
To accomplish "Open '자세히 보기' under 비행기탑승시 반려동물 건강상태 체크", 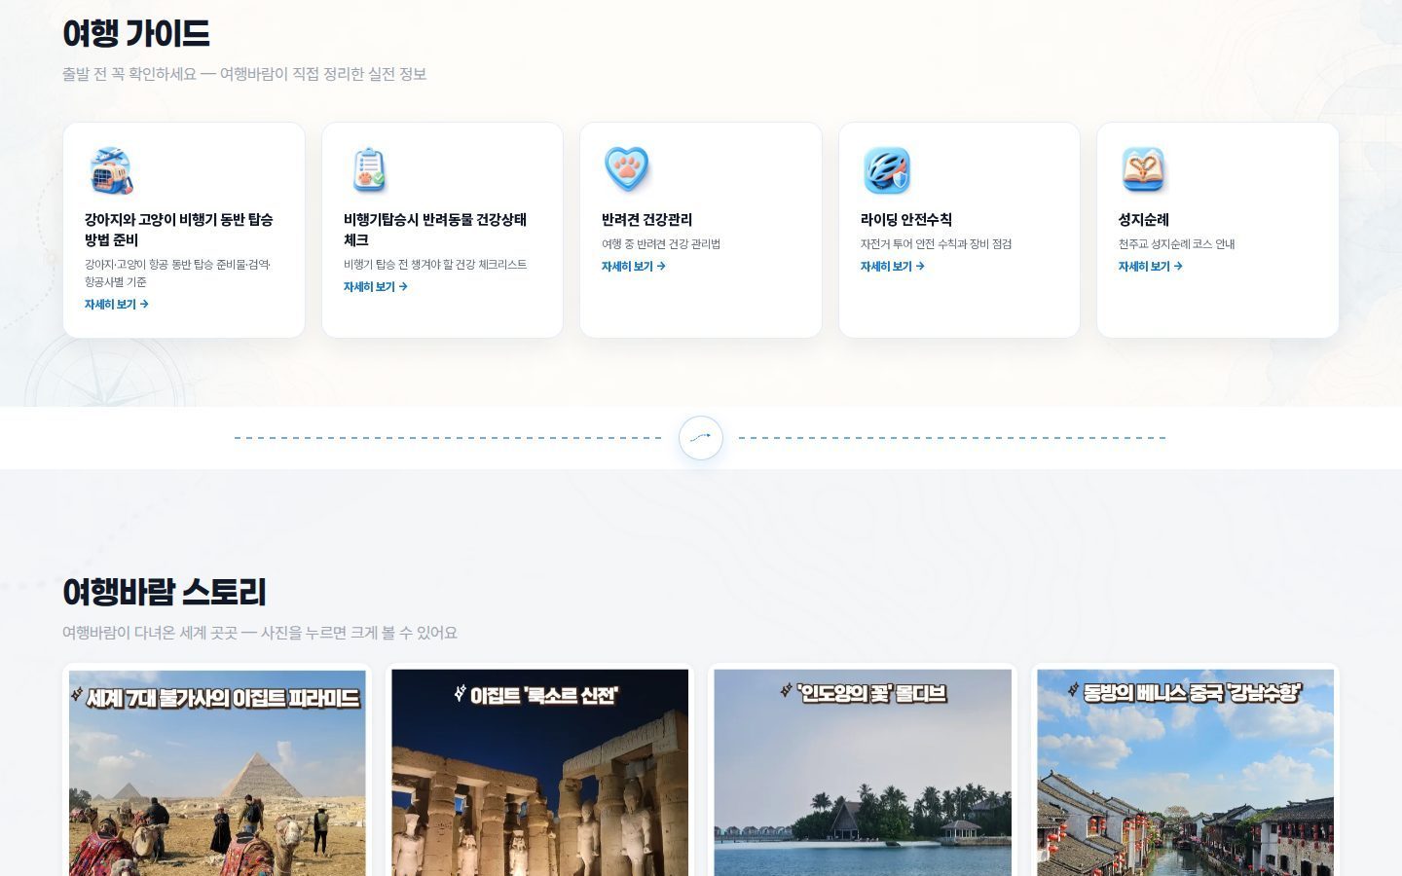I will (x=376, y=287).
